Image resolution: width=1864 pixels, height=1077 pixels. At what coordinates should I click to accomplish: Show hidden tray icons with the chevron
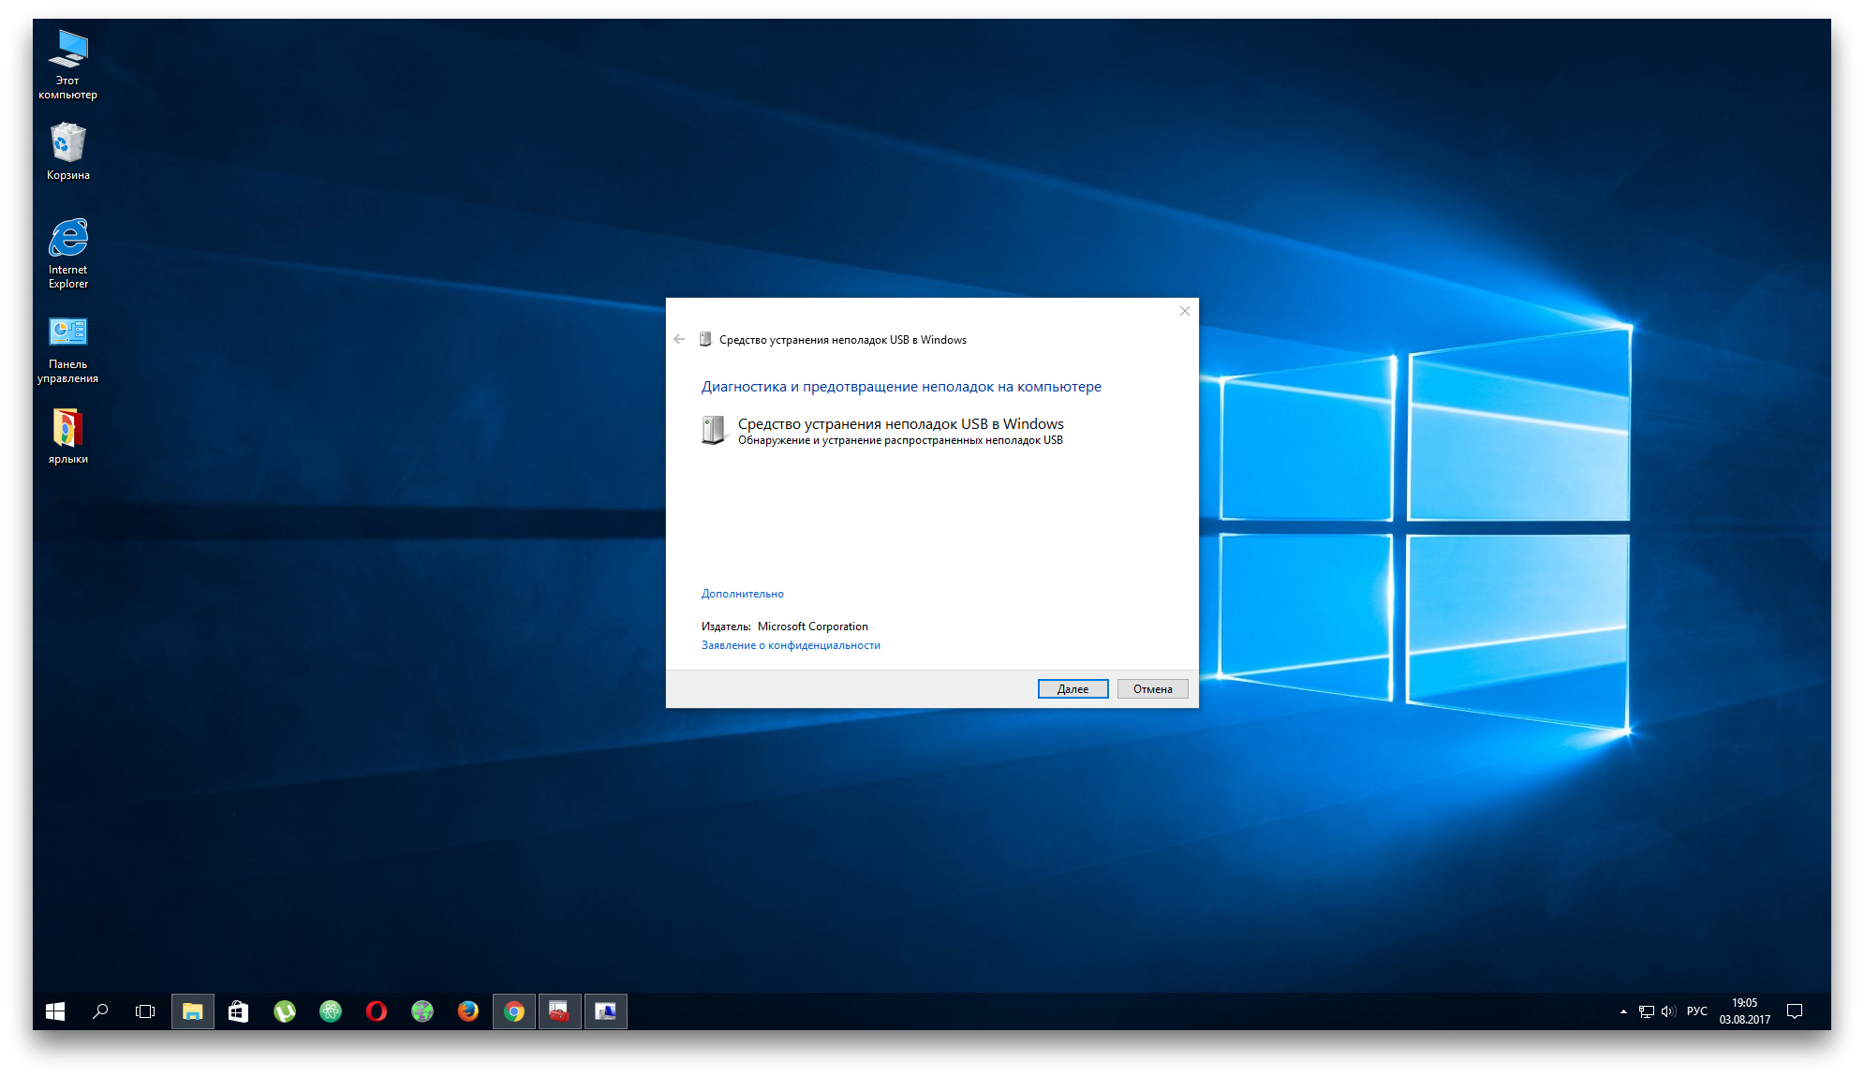click(x=1623, y=1011)
